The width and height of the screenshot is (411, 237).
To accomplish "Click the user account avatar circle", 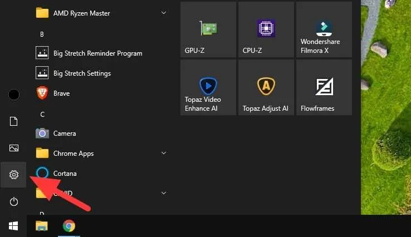I will pyautogui.click(x=13, y=95).
